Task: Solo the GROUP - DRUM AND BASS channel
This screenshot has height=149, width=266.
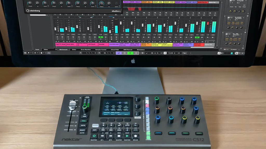Action: [x=160, y=13]
